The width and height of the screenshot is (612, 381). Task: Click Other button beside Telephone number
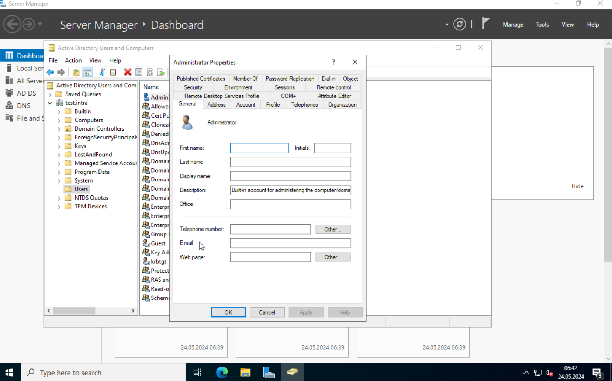(333, 229)
